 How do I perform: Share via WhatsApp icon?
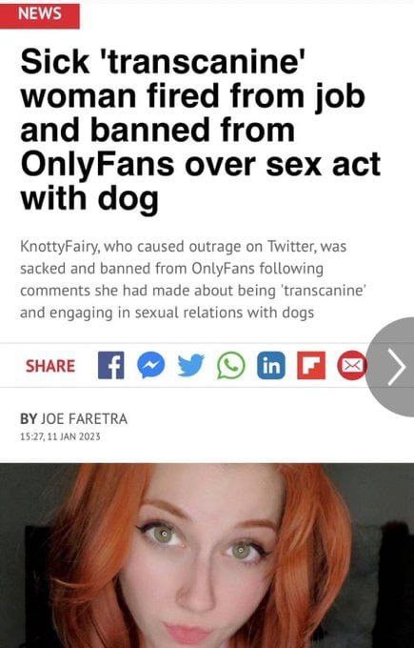point(230,366)
